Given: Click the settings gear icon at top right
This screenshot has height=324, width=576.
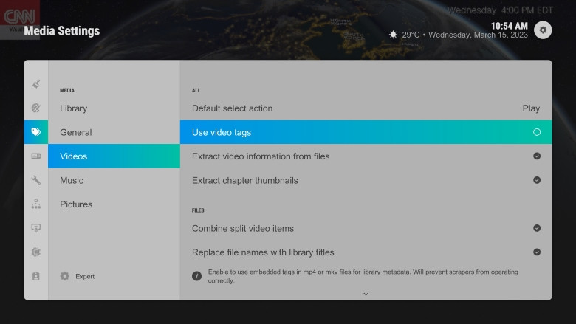Looking at the screenshot, I should coord(544,30).
